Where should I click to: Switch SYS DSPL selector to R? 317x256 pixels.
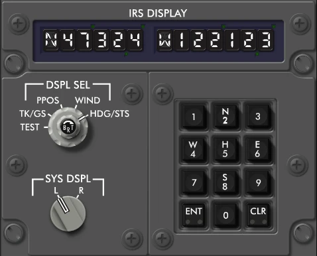coord(81,190)
